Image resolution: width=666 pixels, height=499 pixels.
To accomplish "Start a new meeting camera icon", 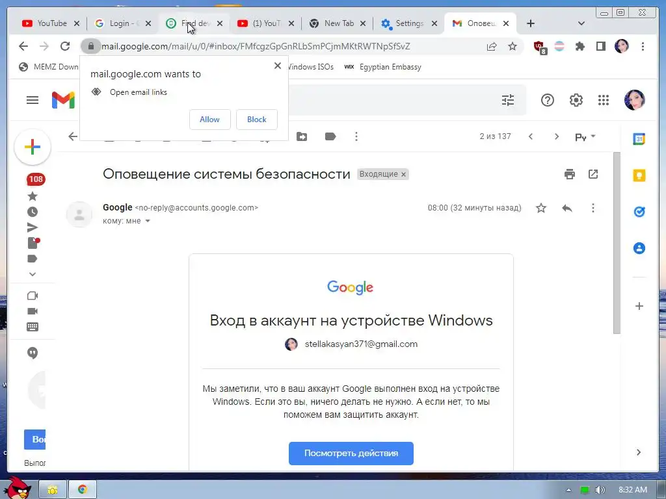I will click(x=33, y=296).
